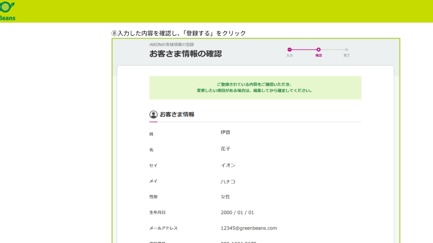Click the customer profile icon
Screen dimensions: 433x243
pos(153,114)
